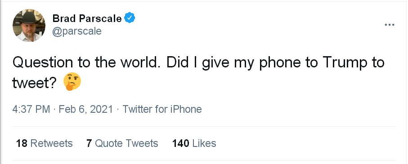Show the 140 Likes list
The width and height of the screenshot is (408, 164).
pyautogui.click(x=194, y=143)
